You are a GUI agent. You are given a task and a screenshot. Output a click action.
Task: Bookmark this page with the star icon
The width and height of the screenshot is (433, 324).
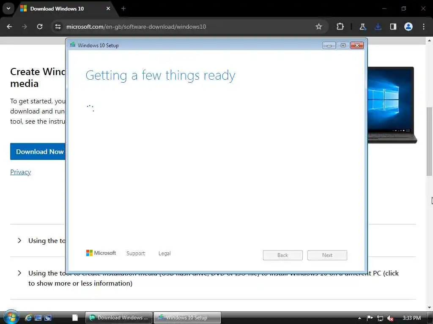319,27
